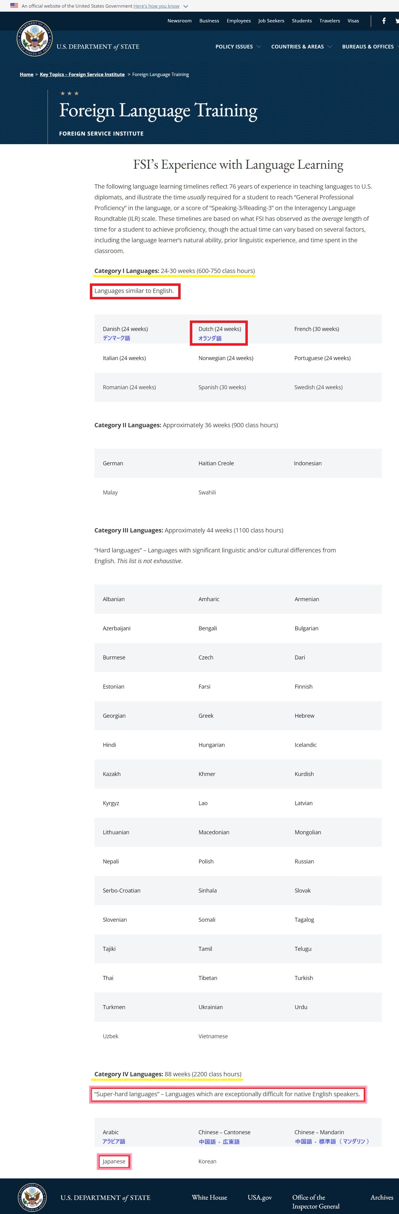The image size is (399, 1214).
Task: Expand the Countries & Areas menu
Action: click(x=301, y=47)
